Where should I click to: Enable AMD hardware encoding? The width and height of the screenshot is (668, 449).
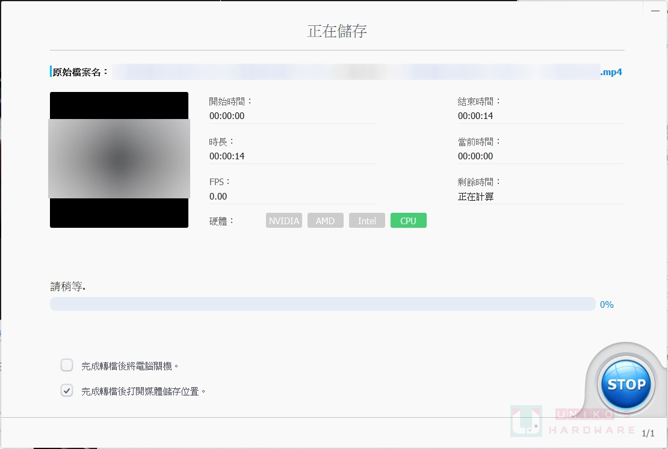tap(325, 221)
